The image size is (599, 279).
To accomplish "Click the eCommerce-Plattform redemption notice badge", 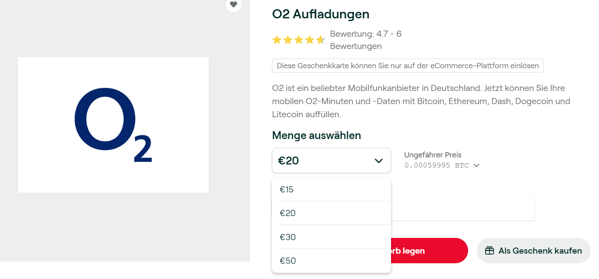I will pyautogui.click(x=408, y=66).
